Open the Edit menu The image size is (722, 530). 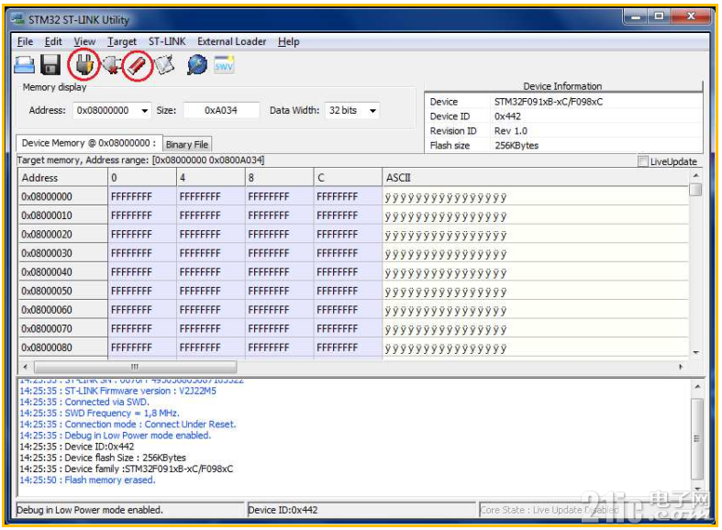point(53,41)
